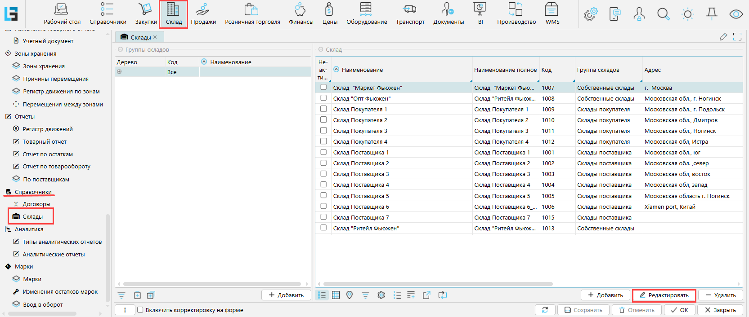The image size is (749, 317).
Task: Toggle the sun brightness theme icon
Action: 687,14
